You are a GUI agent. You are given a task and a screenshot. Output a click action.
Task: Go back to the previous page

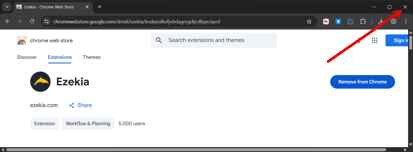pyautogui.click(x=8, y=21)
